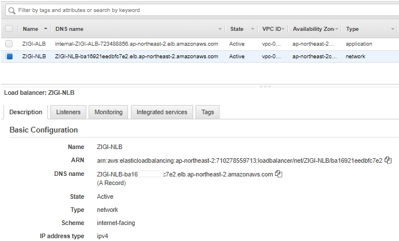Screen dimensions: 399x241
Task: Click the Type column header
Action: (x=352, y=29)
